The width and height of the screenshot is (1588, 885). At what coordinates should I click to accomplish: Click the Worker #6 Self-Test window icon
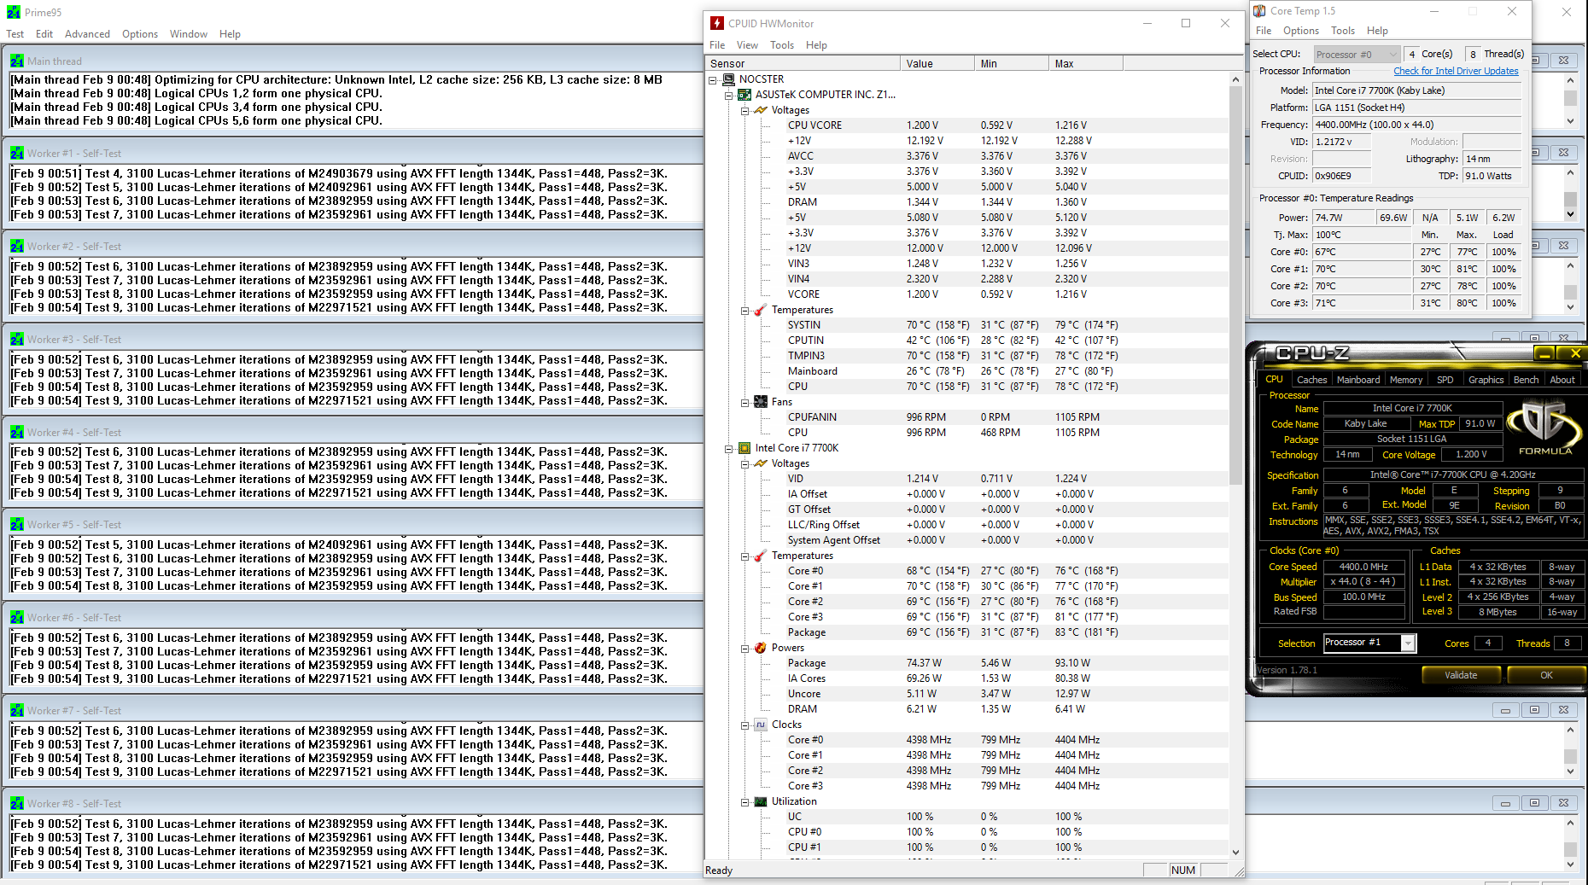point(17,617)
